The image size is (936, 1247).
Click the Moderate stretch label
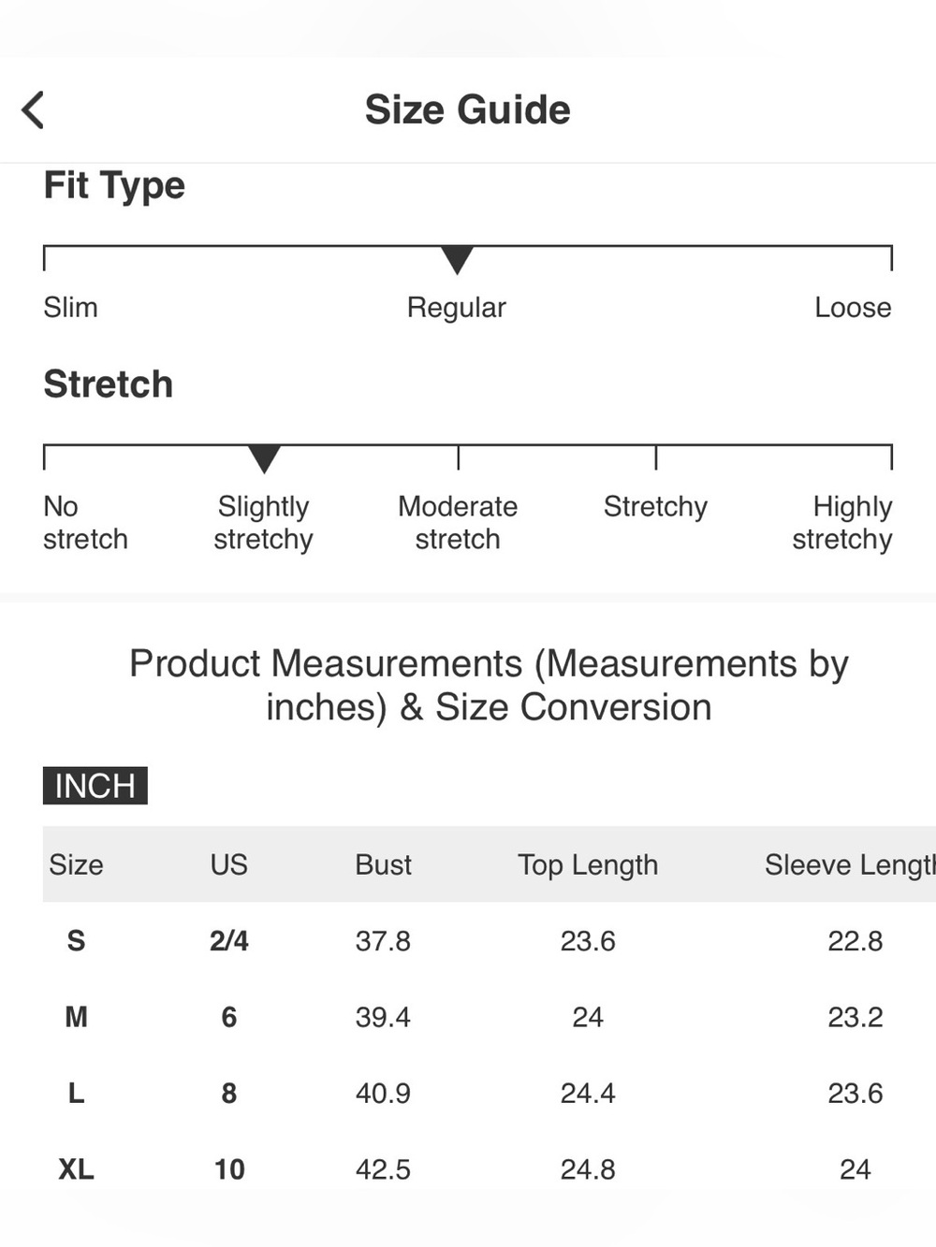coord(458,522)
